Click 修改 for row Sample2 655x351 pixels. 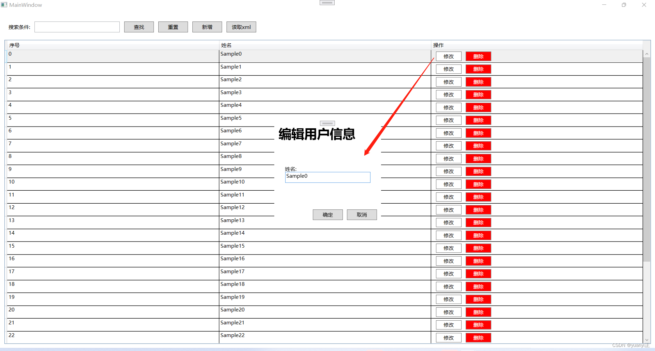449,82
